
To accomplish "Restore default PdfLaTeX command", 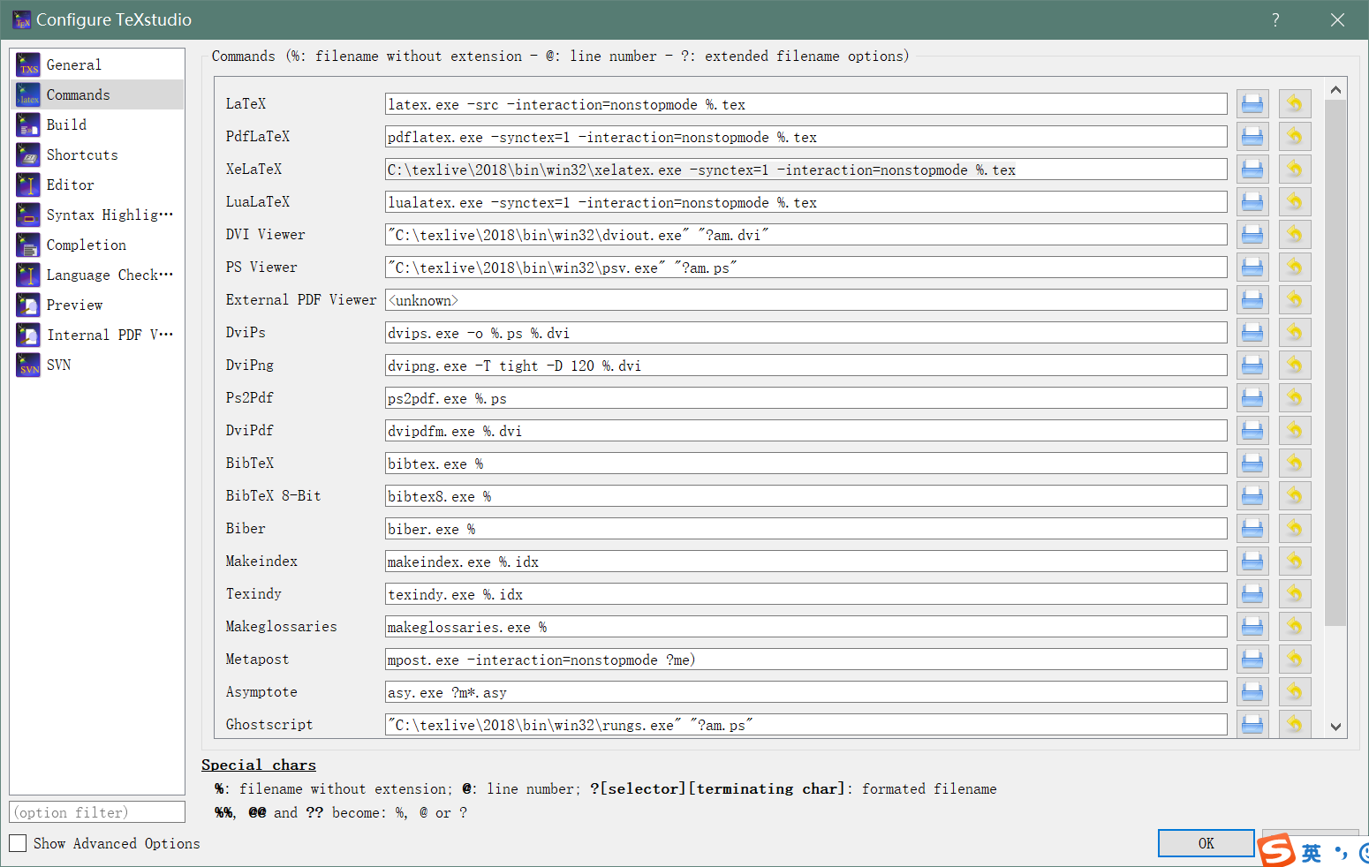I will [1294, 136].
